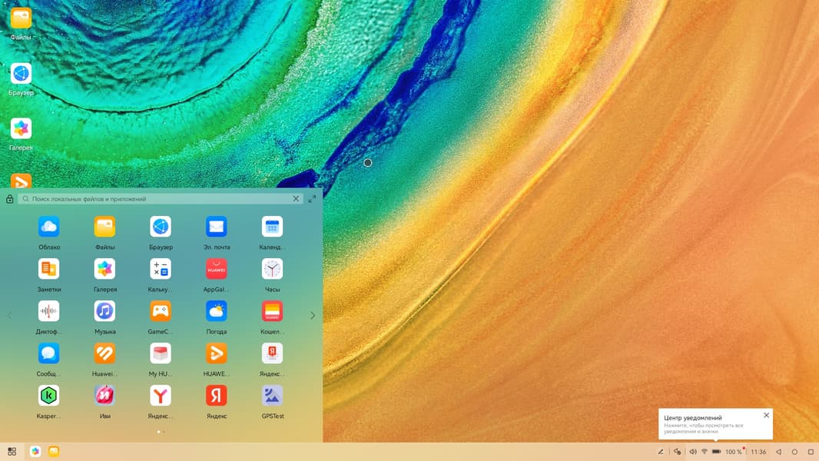Launch Яндекс app with red Я icon
This screenshot has width=819, height=461.
point(216,396)
